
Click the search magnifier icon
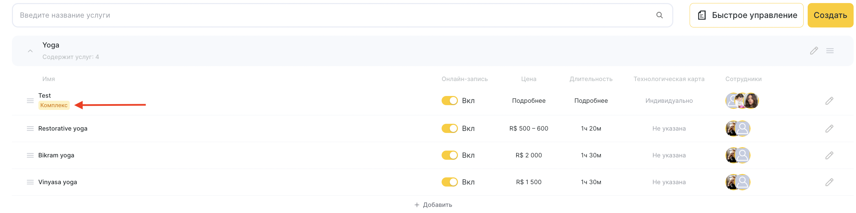point(659,15)
